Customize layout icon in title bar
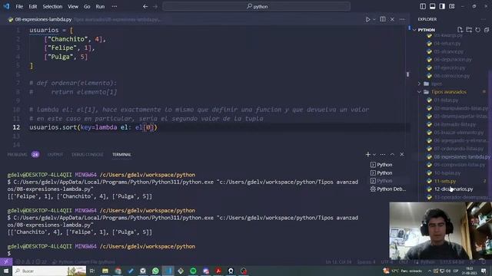Screen dimensions: 492x276 tap(452, 6)
